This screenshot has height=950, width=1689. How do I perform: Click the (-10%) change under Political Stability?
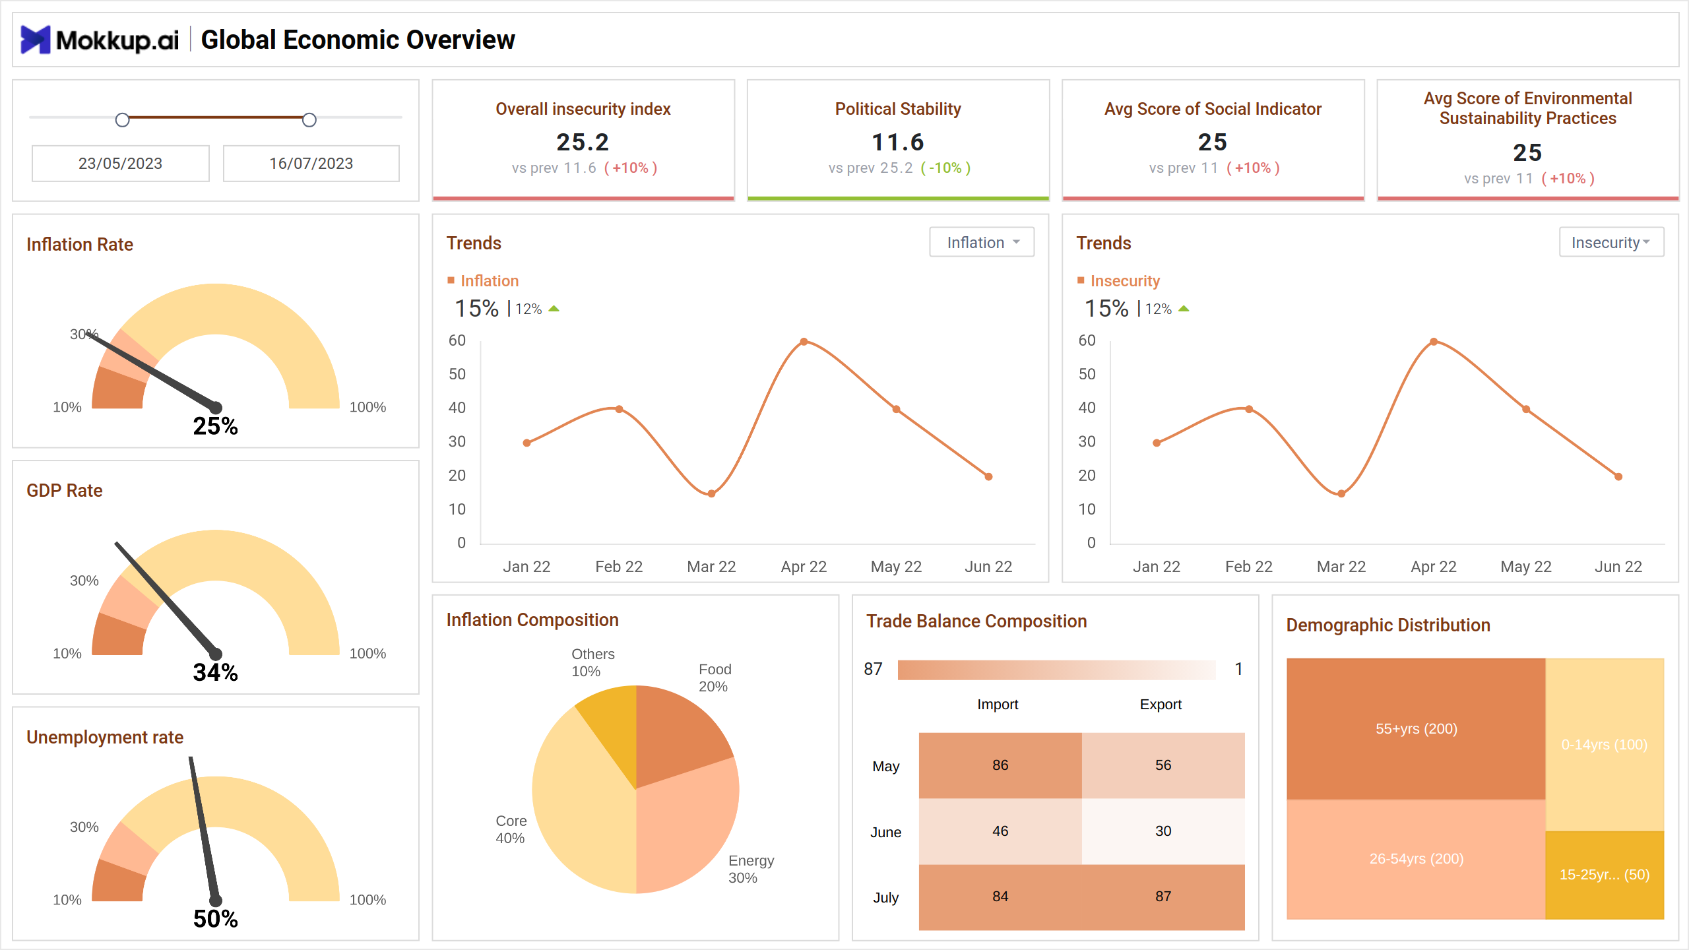pyautogui.click(x=945, y=168)
